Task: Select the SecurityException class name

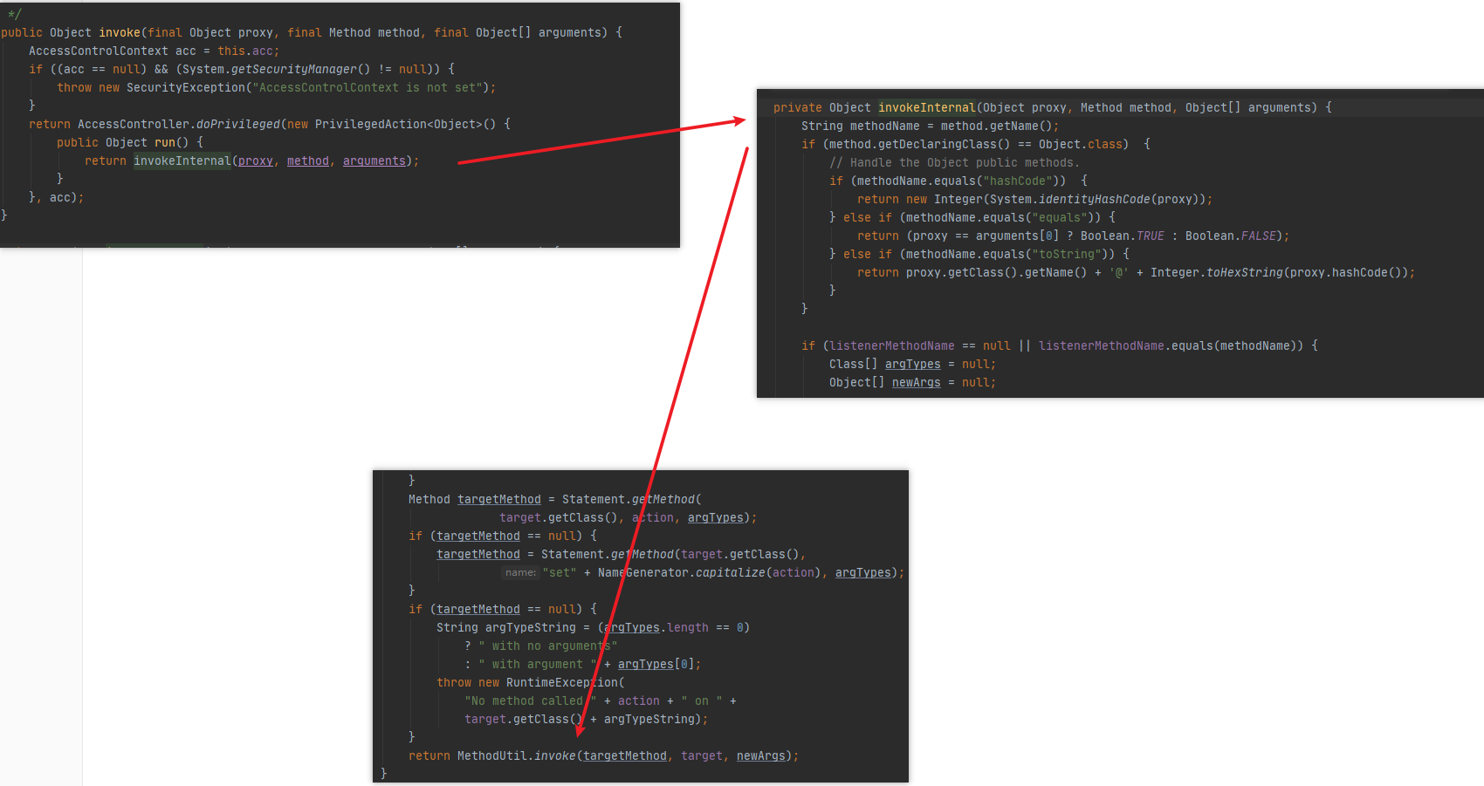Action: pos(186,88)
